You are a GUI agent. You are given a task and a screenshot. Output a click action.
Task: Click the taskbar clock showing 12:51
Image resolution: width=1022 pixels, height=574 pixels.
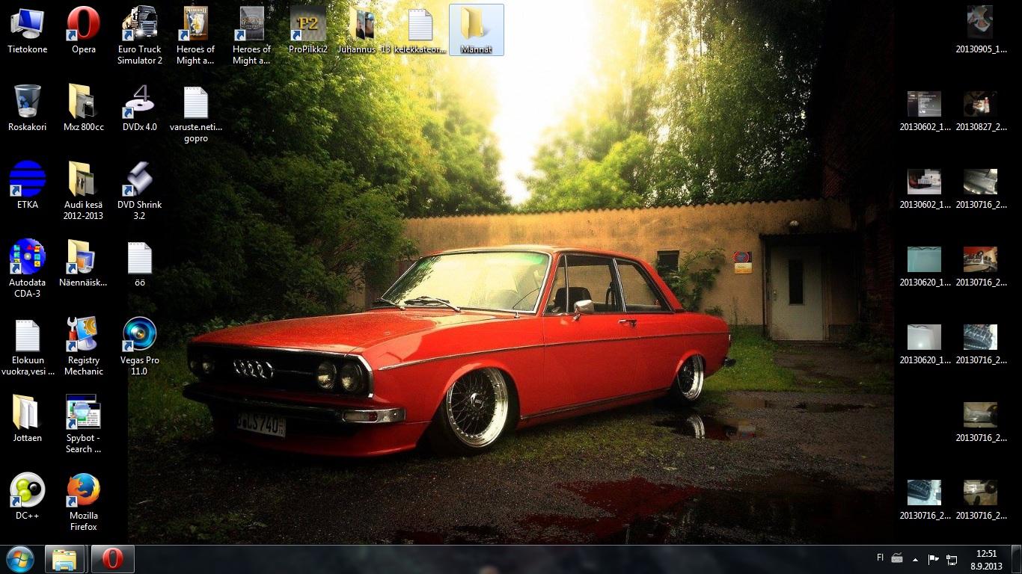(x=987, y=559)
